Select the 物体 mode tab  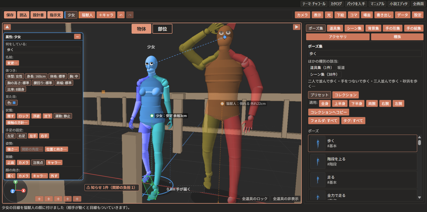click(142, 29)
